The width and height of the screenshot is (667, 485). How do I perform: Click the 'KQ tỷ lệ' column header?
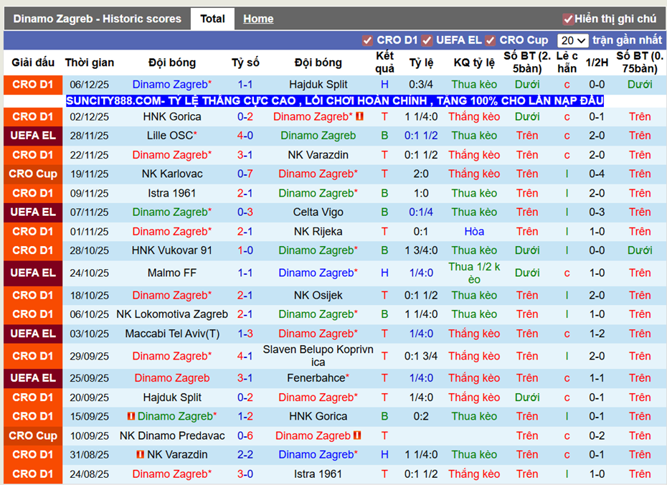point(474,62)
